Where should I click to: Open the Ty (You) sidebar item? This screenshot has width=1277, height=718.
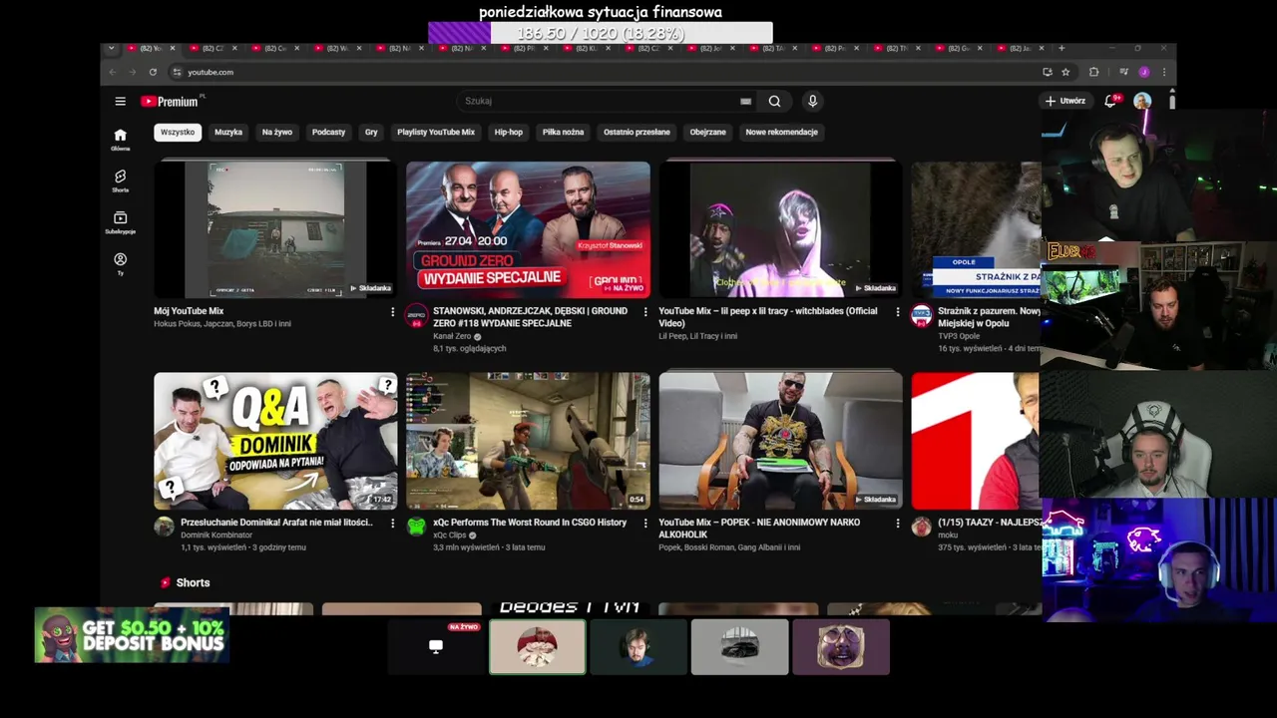click(x=120, y=263)
